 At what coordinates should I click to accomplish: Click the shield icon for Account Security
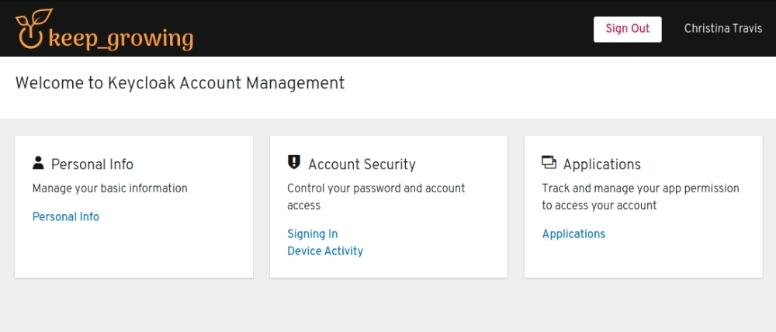point(294,162)
